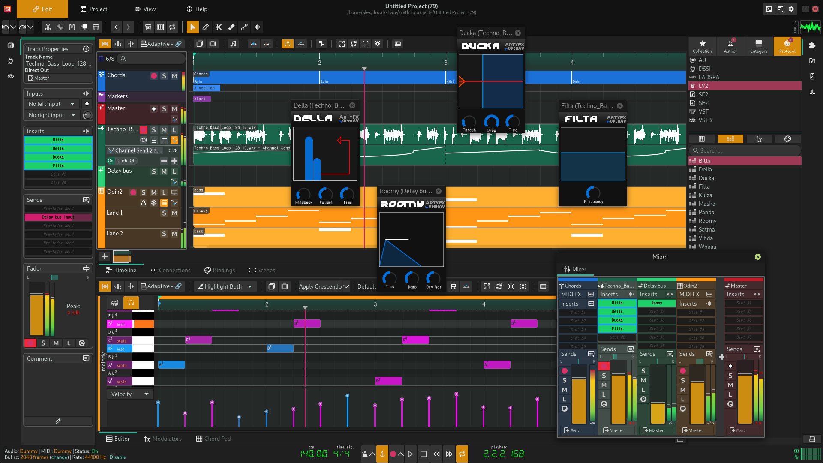Click the rewind playback button
The height and width of the screenshot is (463, 823).
[436, 454]
